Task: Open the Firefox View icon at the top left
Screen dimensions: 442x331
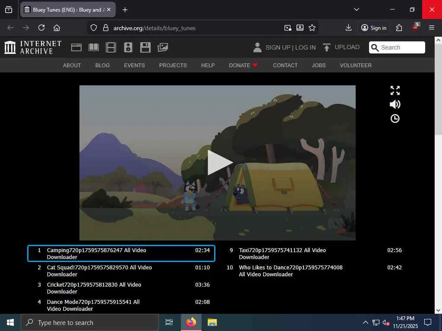Action: (9, 10)
